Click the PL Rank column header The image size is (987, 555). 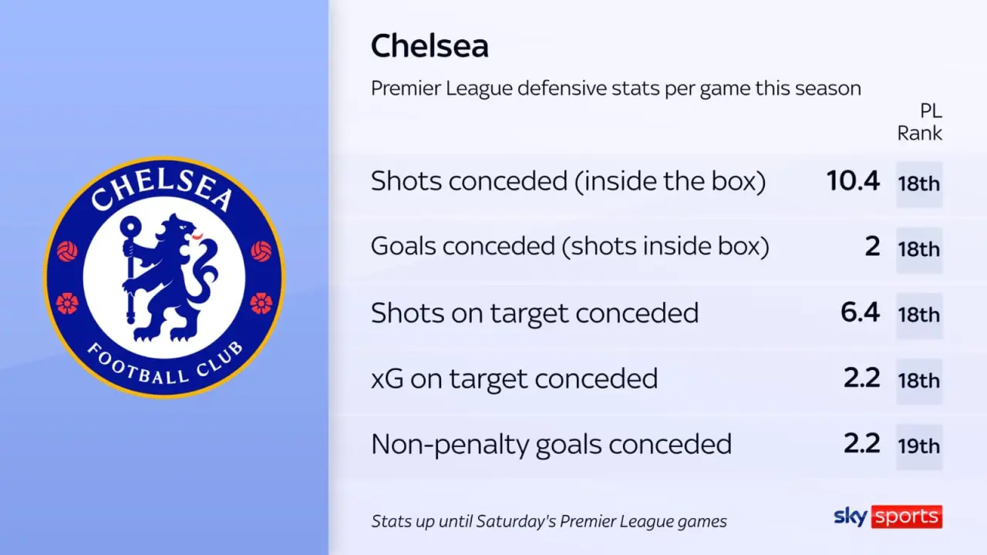pos(920,123)
